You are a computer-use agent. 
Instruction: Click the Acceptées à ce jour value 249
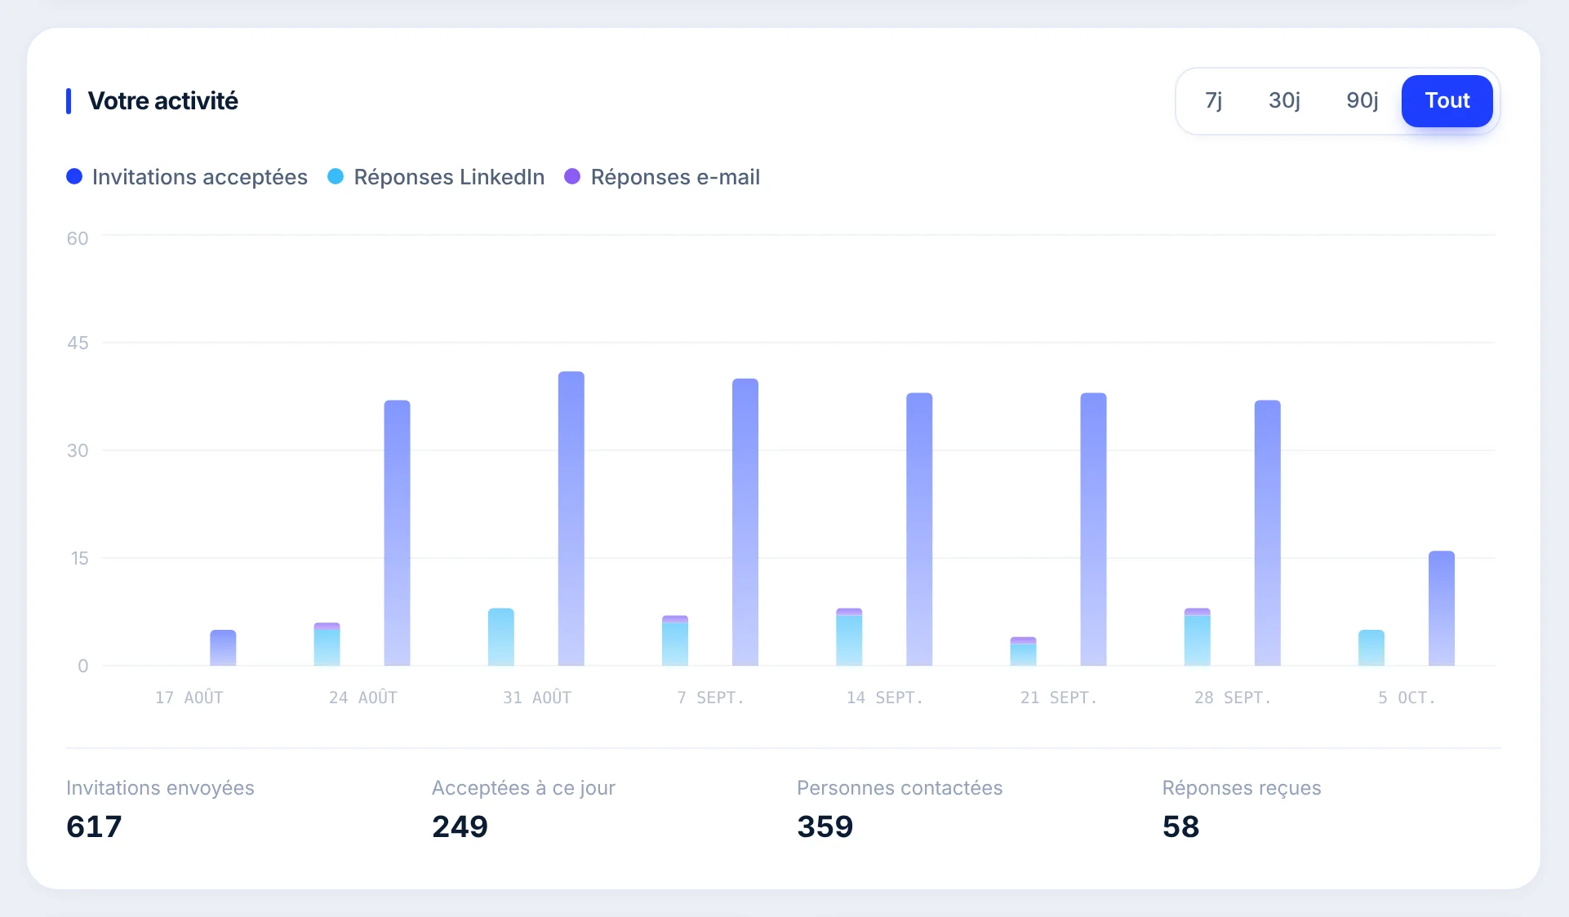(x=460, y=826)
